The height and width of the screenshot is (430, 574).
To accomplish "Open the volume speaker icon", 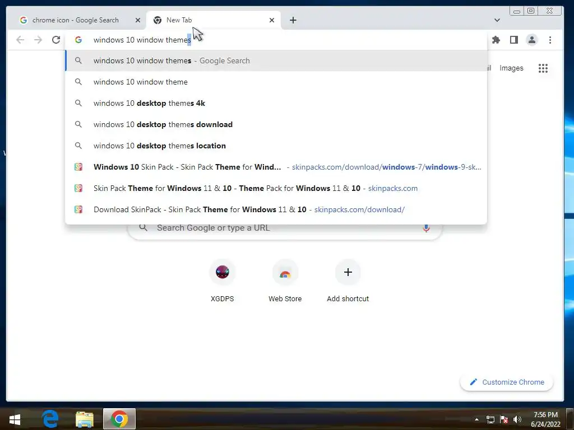I will [517, 419].
